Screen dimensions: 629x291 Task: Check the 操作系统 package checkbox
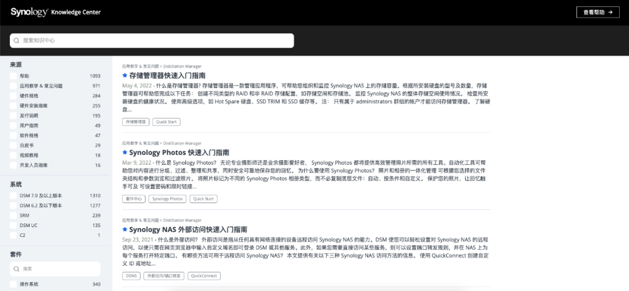point(13,284)
